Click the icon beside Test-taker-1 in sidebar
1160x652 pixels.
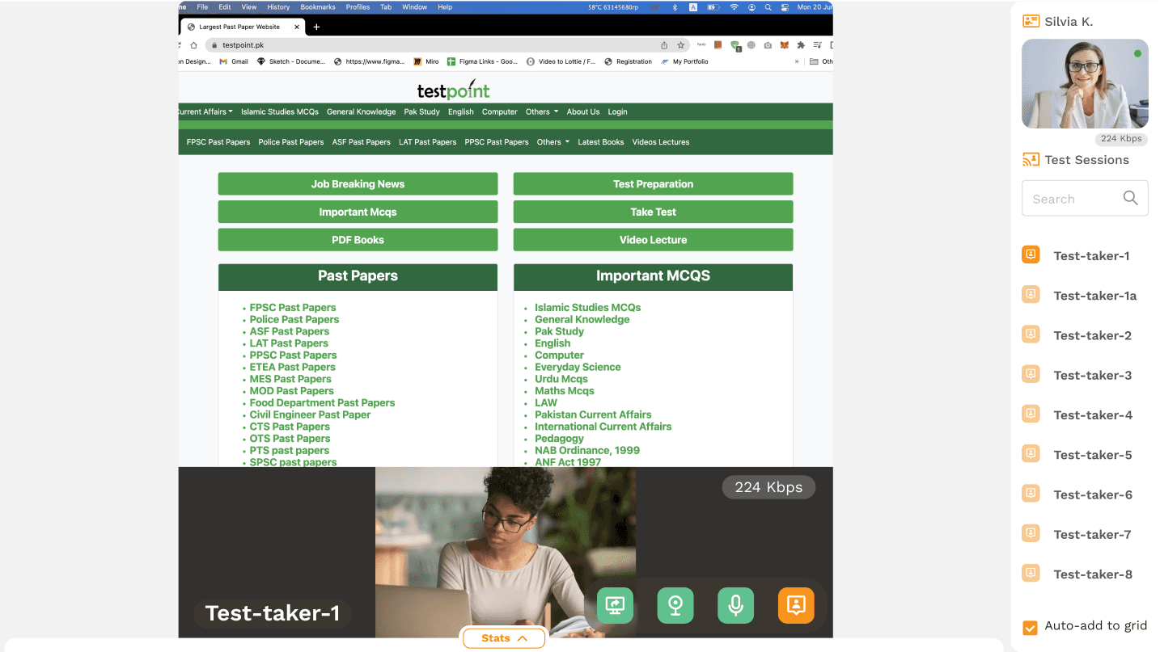click(1031, 255)
